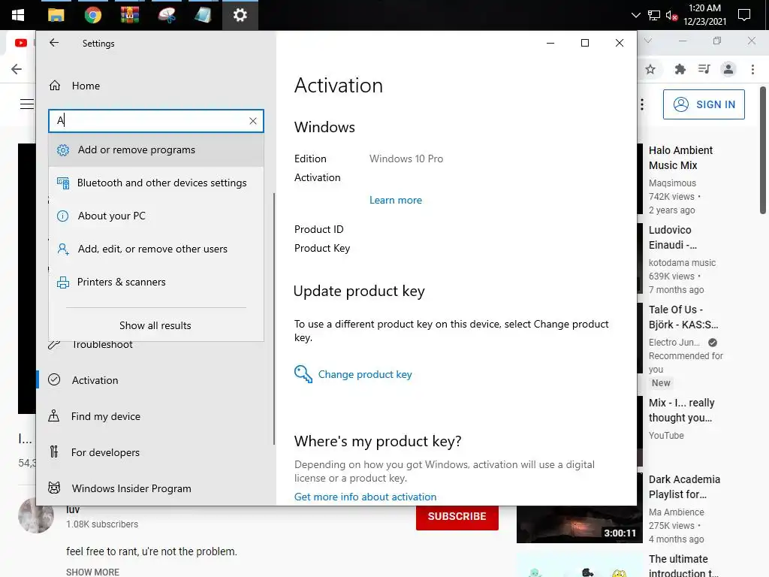The height and width of the screenshot is (577, 769).
Task: Bookmark this page with the star icon
Action: point(650,69)
